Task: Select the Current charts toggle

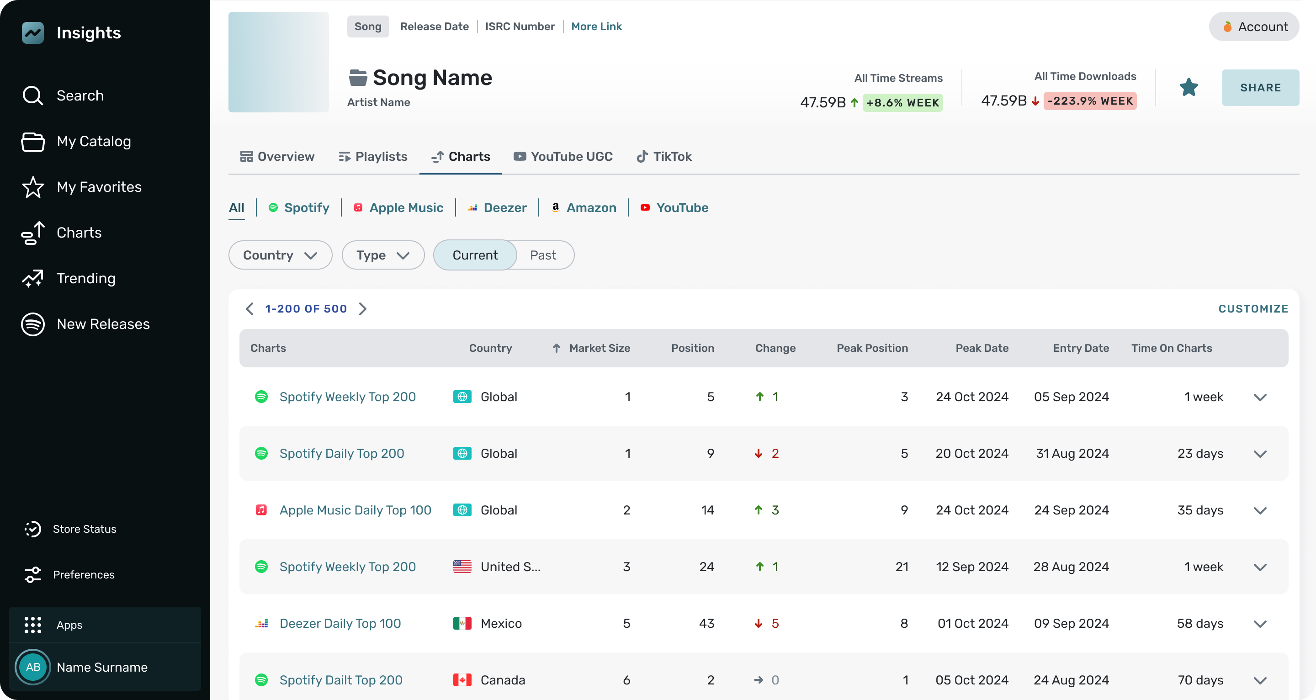Action: pos(475,255)
